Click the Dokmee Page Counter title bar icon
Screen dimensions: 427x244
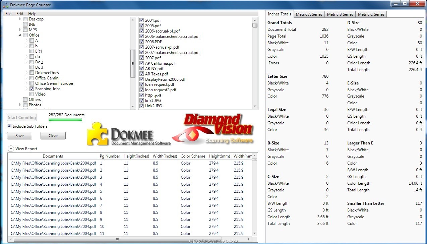[x=5, y=5]
